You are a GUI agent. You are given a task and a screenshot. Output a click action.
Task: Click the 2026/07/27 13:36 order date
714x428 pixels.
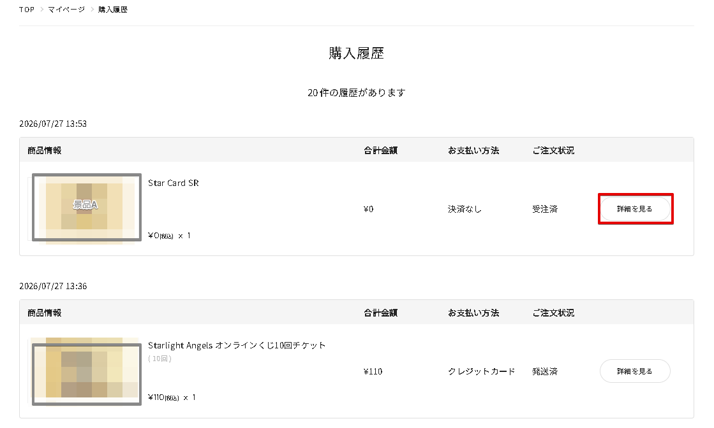(53, 286)
